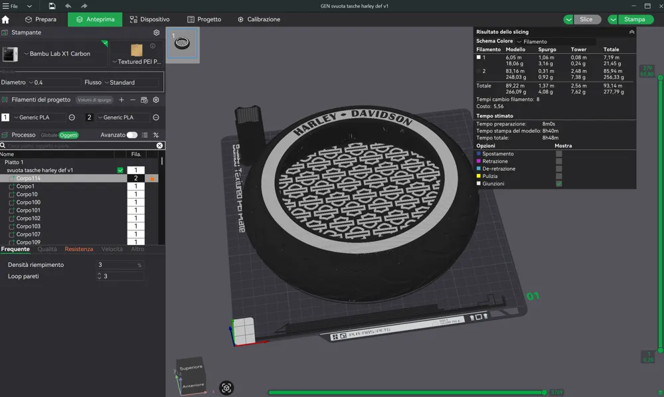Click the Superiore face of the view cube
The image size is (664, 397).
pos(191,367)
